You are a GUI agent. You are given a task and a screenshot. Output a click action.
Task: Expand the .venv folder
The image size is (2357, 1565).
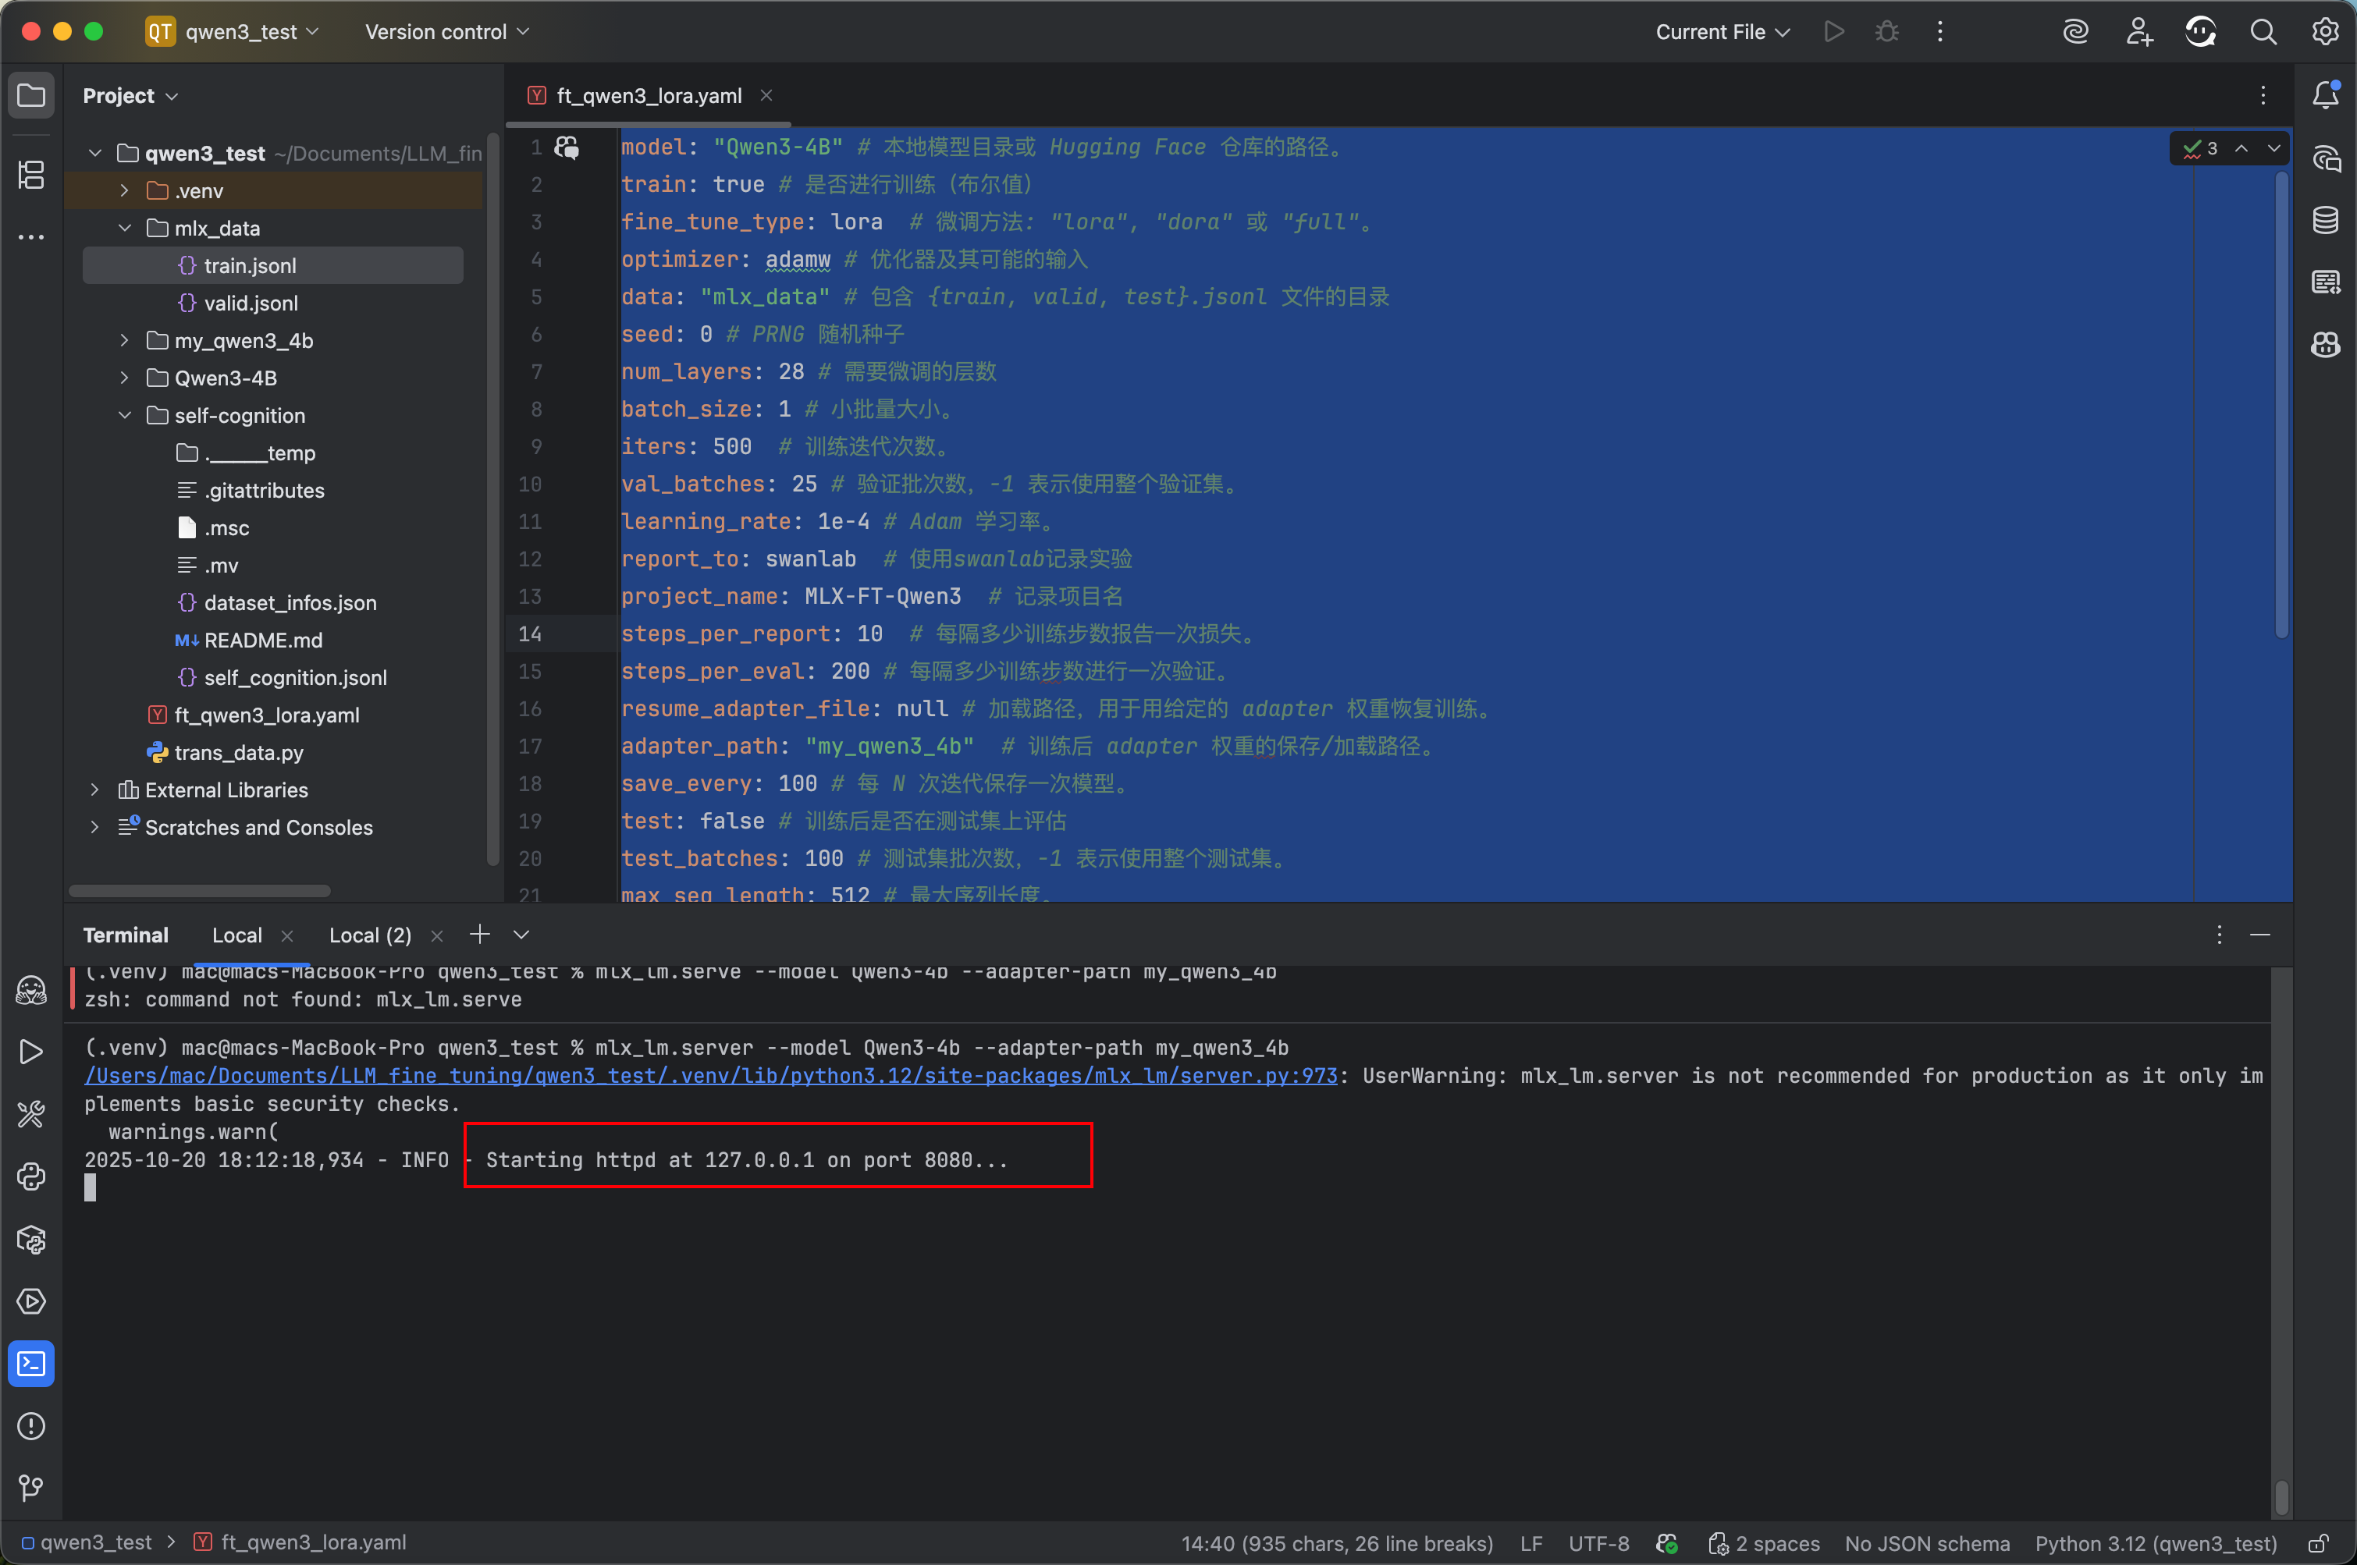coord(125,190)
